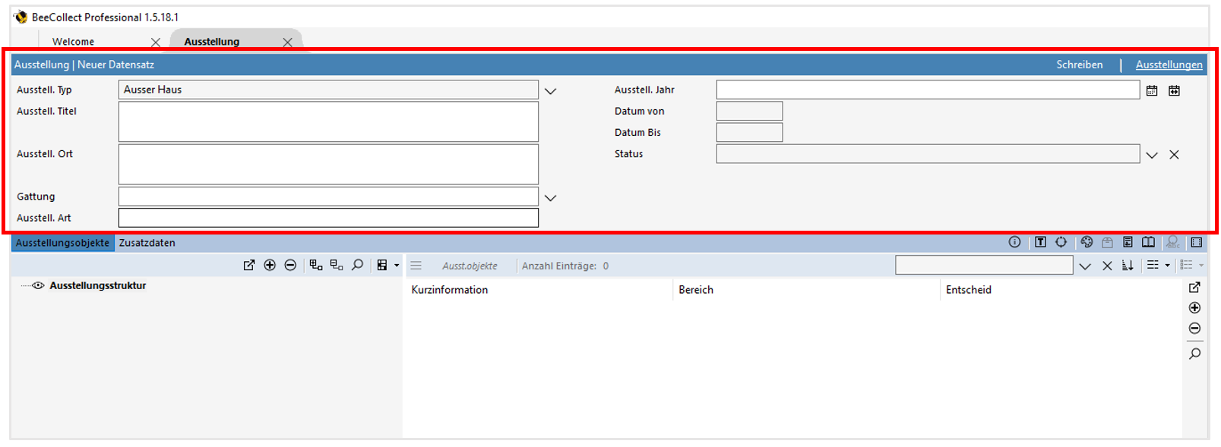Click the plus icon above the structure tree

coord(270,265)
